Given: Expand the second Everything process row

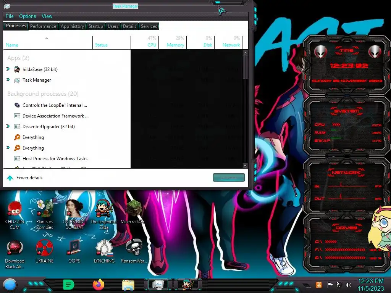Looking at the screenshot, I should point(8,148).
